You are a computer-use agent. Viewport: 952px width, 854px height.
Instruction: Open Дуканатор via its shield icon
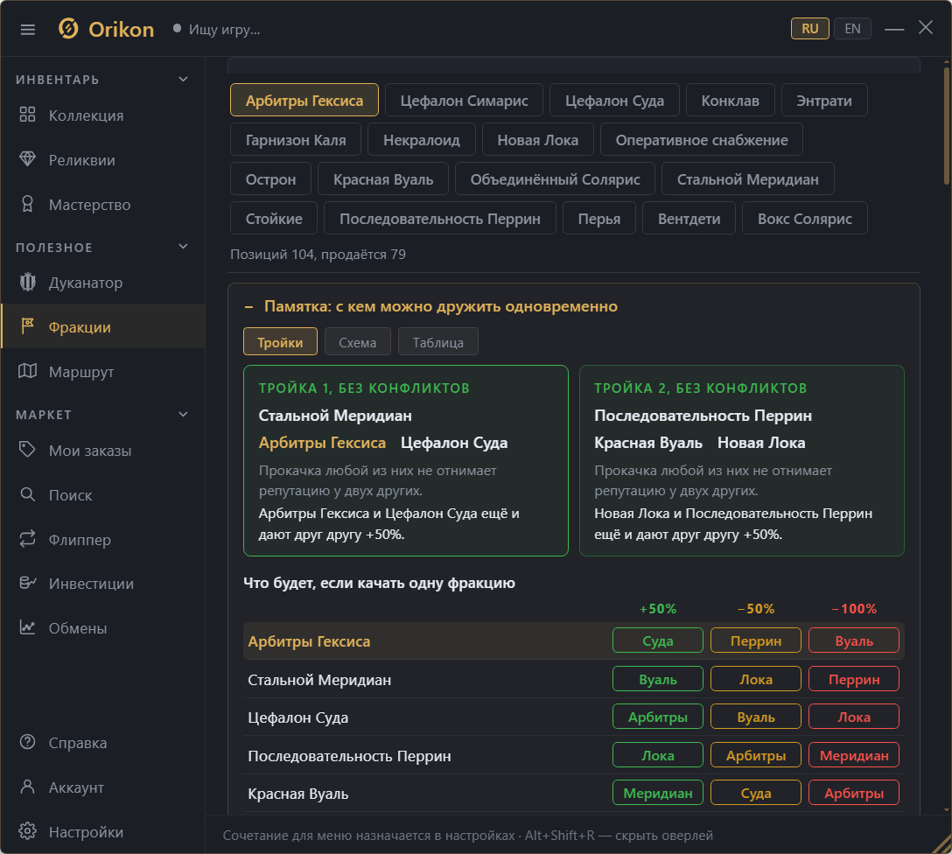pos(27,283)
